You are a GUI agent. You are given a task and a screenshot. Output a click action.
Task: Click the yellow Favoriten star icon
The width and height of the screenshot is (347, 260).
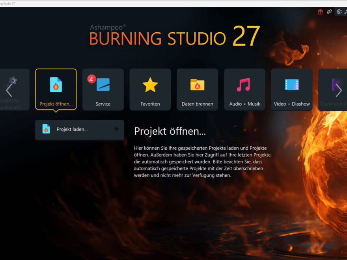pos(150,84)
